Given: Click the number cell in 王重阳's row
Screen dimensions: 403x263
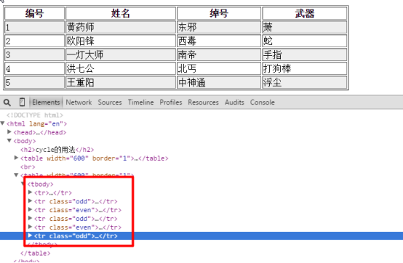Looking at the screenshot, I should coord(34,82).
